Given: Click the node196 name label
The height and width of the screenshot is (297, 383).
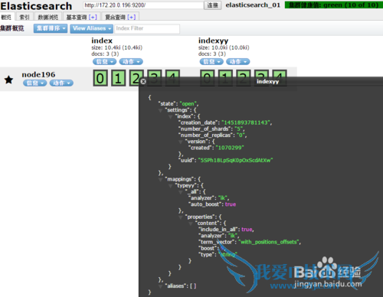Looking at the screenshot, I should pyautogui.click(x=38, y=74).
